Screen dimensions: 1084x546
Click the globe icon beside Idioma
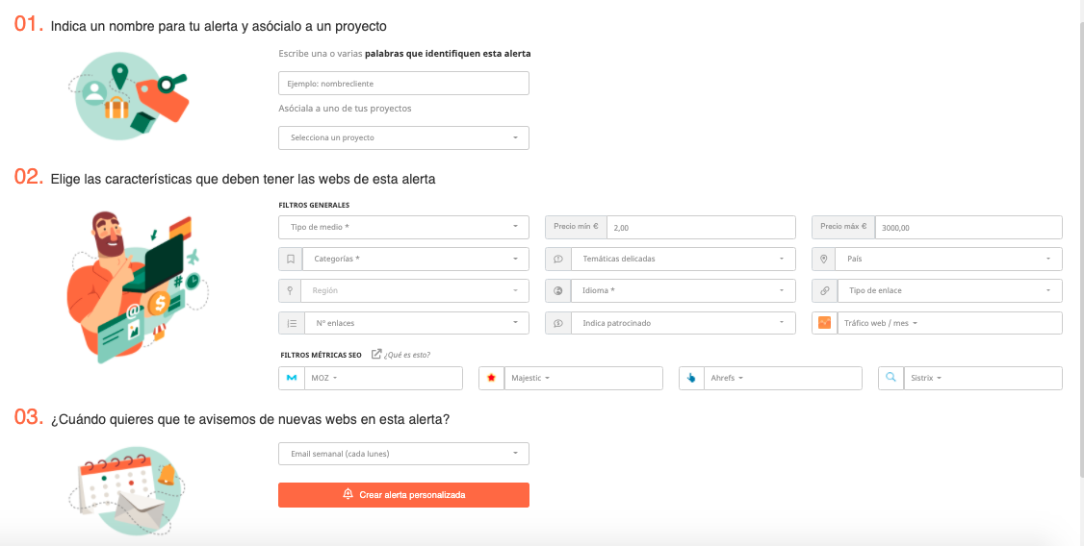click(x=557, y=291)
